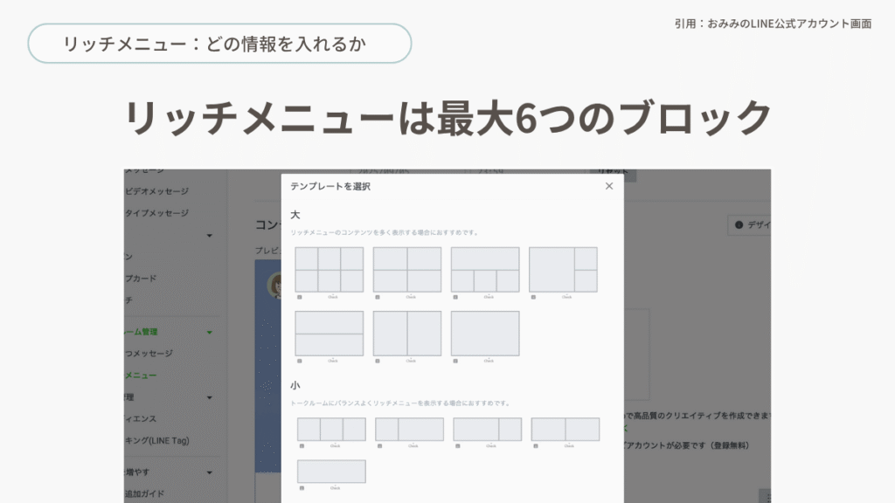Select large template with big left, two right blocks
This screenshot has height=503, width=895.
(x=563, y=270)
